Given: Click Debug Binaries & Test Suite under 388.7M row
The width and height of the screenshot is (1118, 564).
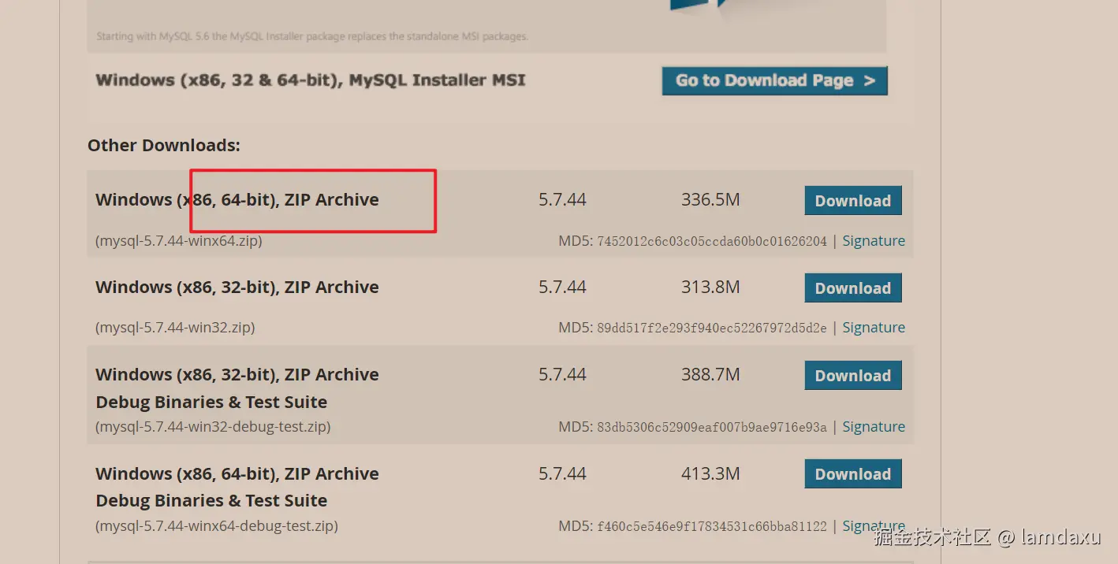Looking at the screenshot, I should pyautogui.click(x=211, y=403).
